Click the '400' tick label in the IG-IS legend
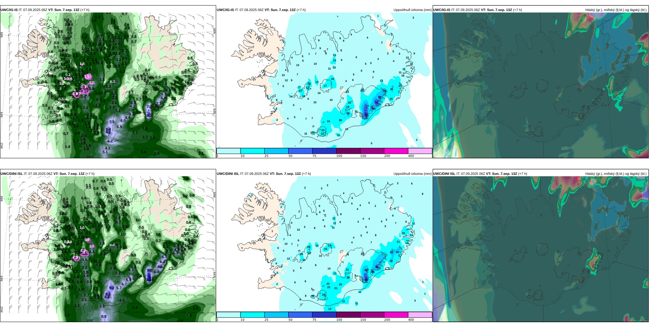The width and height of the screenshot is (655, 327). [411, 156]
